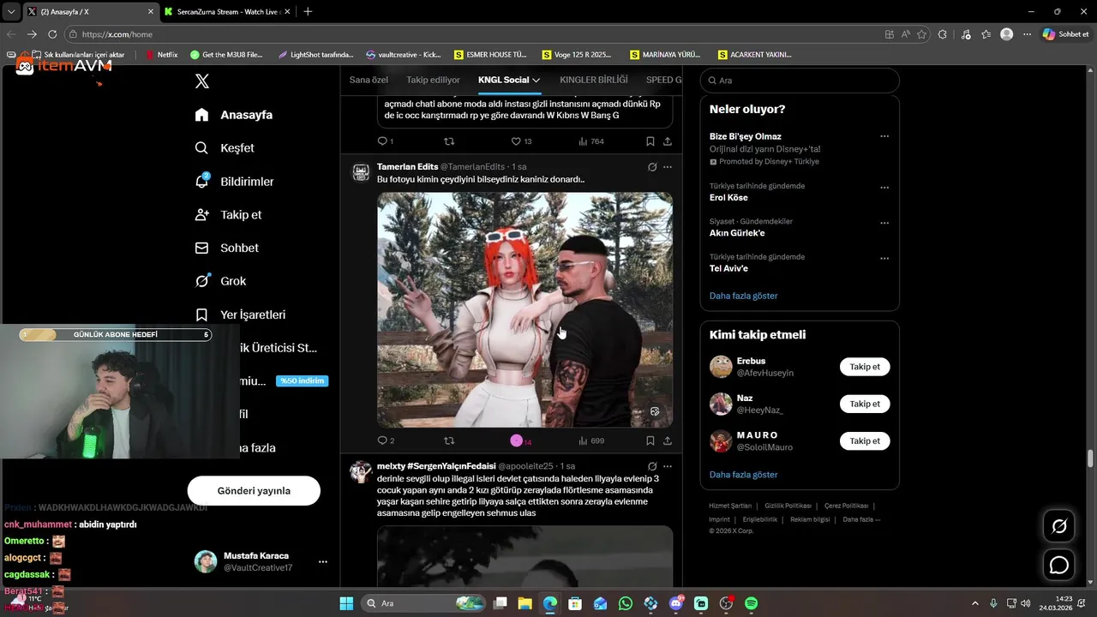The height and width of the screenshot is (617, 1097).
Task: Open the browser tab list dropdown
Action: [x=11, y=11]
